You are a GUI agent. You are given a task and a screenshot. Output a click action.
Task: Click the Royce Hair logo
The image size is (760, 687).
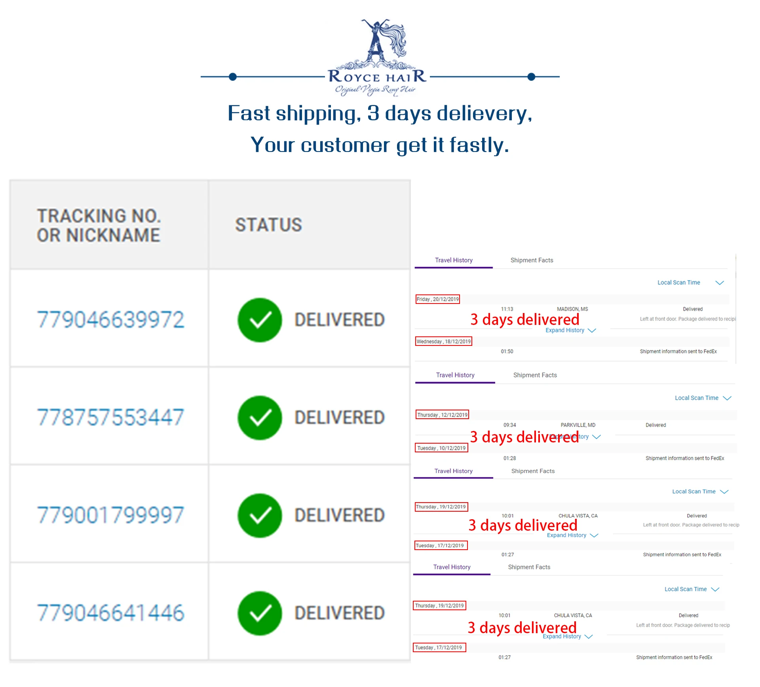[377, 57]
